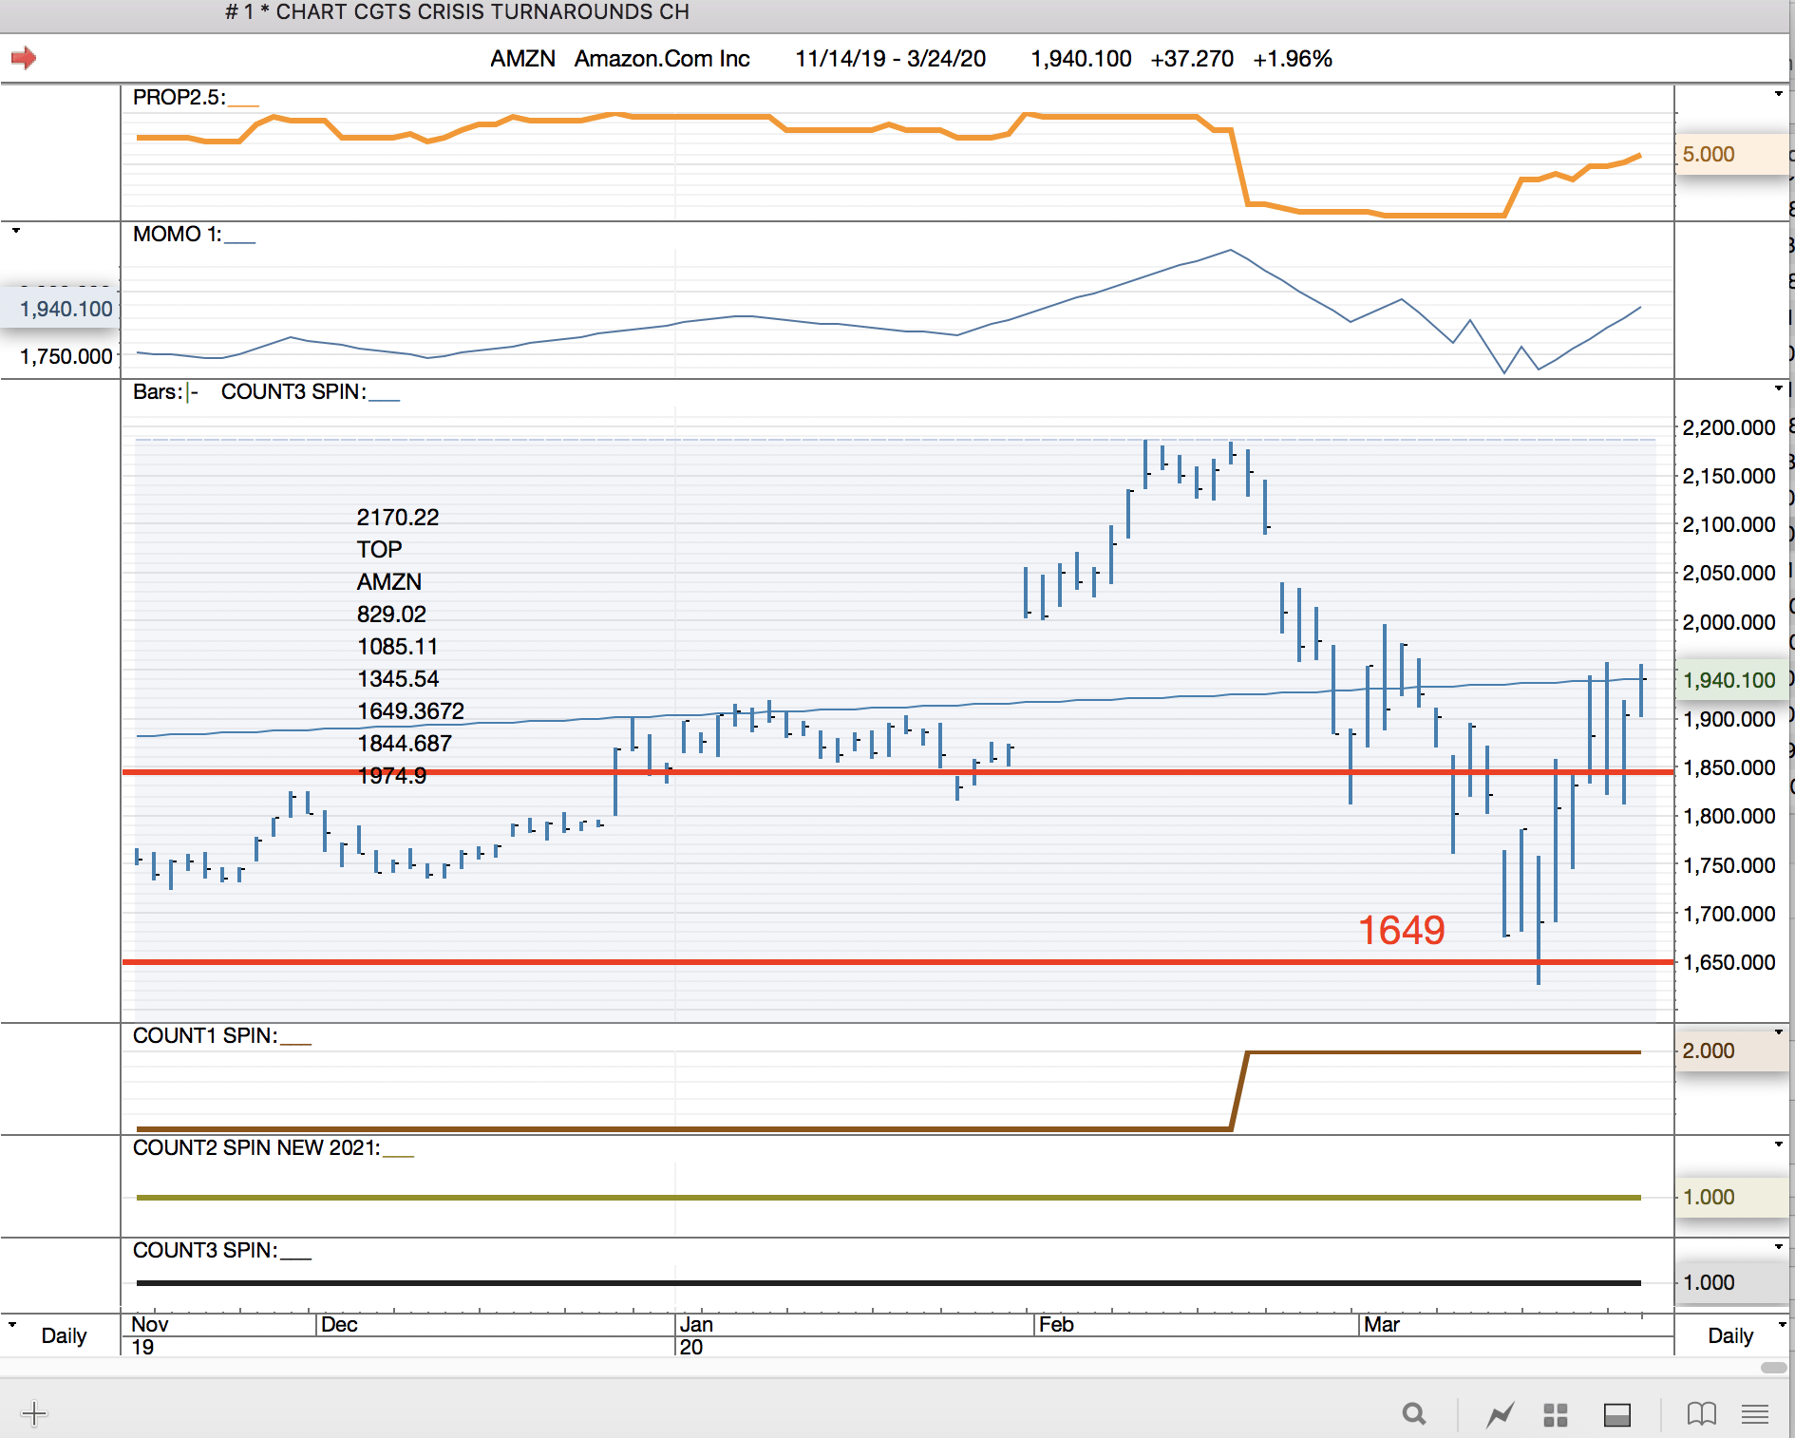Click the 5.000 value on the PROP2.5 scale
1795x1438 pixels.
click(1709, 154)
